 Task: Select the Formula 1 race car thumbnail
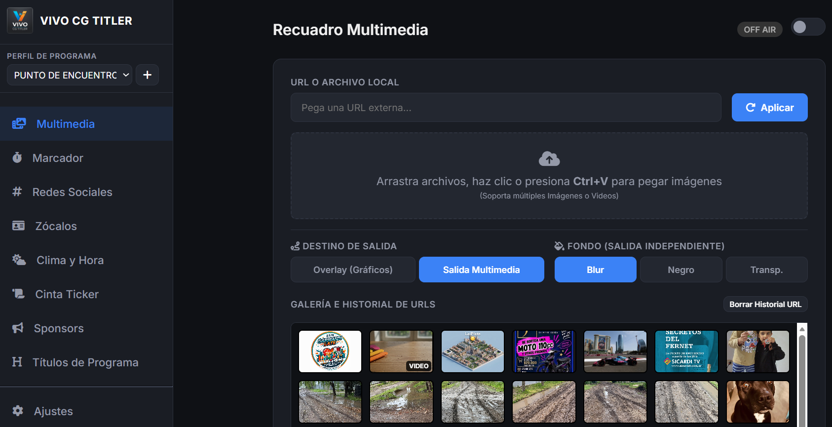tap(615, 351)
